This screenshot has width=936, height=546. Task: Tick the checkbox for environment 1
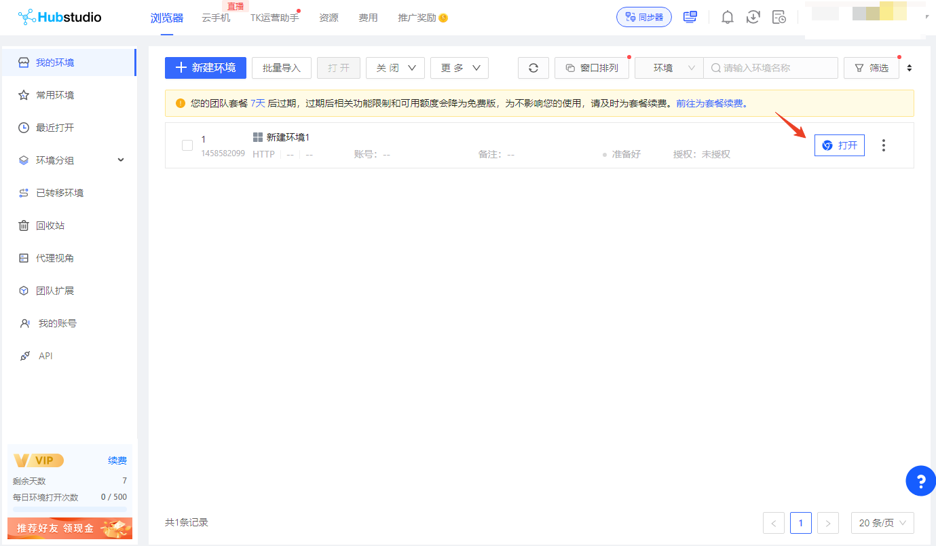187,145
